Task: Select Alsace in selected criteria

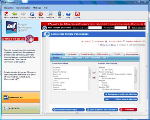Action: tap(104, 83)
